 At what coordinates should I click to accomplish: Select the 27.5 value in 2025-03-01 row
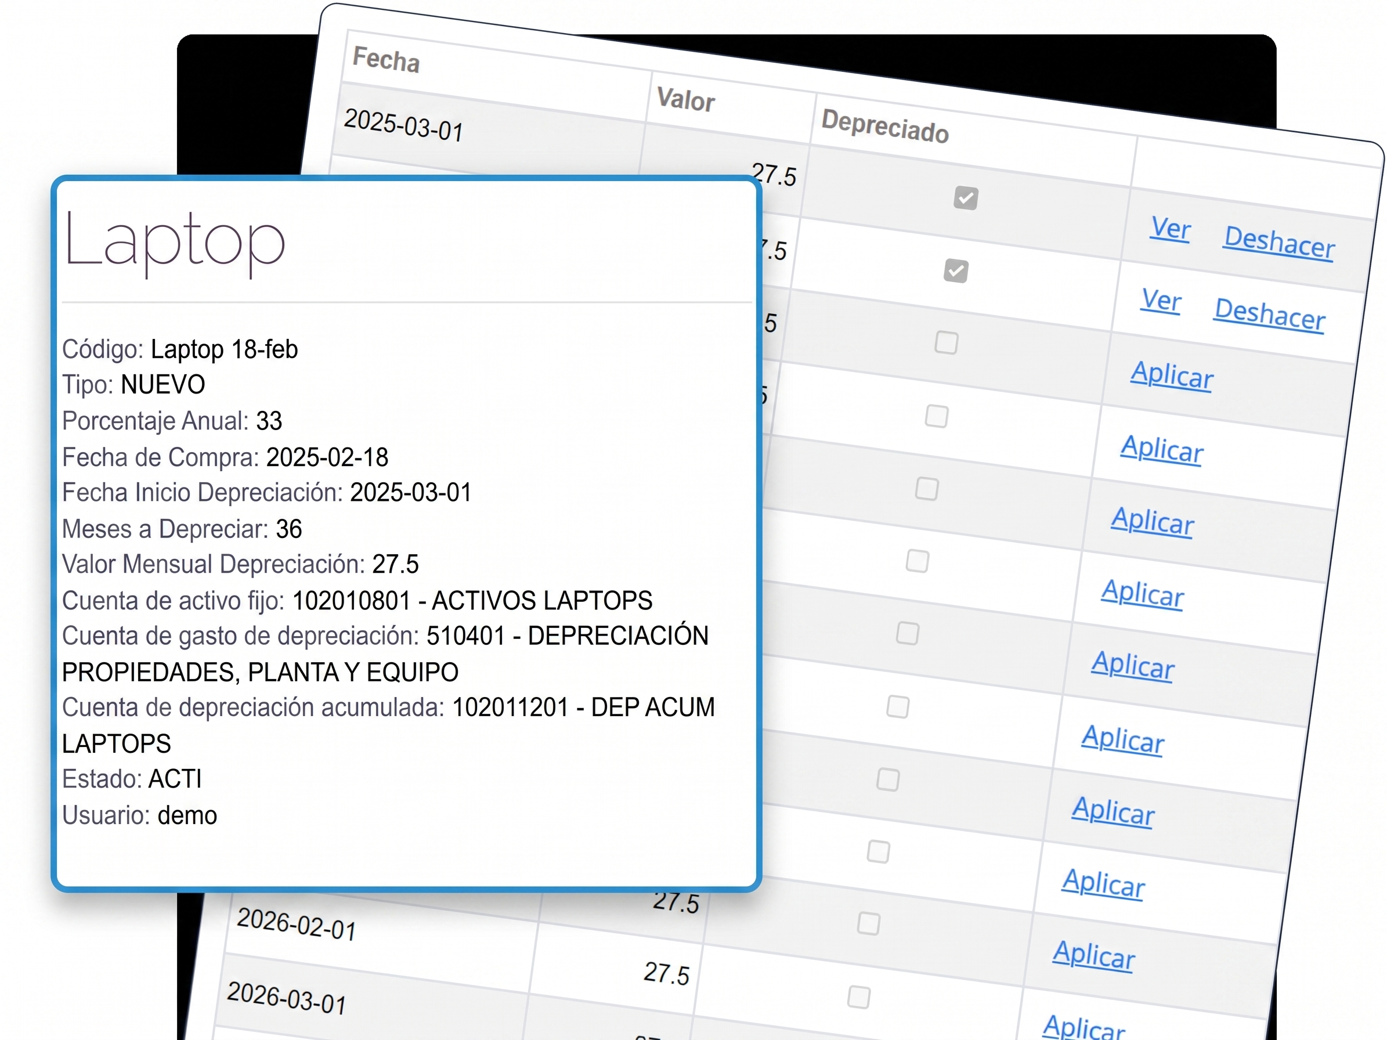774,174
